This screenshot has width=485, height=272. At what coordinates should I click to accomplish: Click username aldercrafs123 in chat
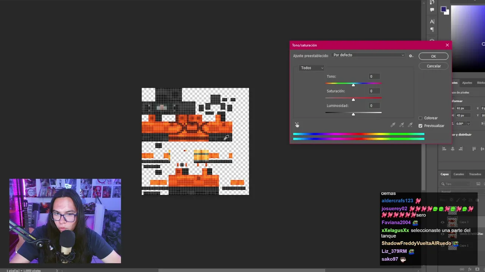click(397, 201)
